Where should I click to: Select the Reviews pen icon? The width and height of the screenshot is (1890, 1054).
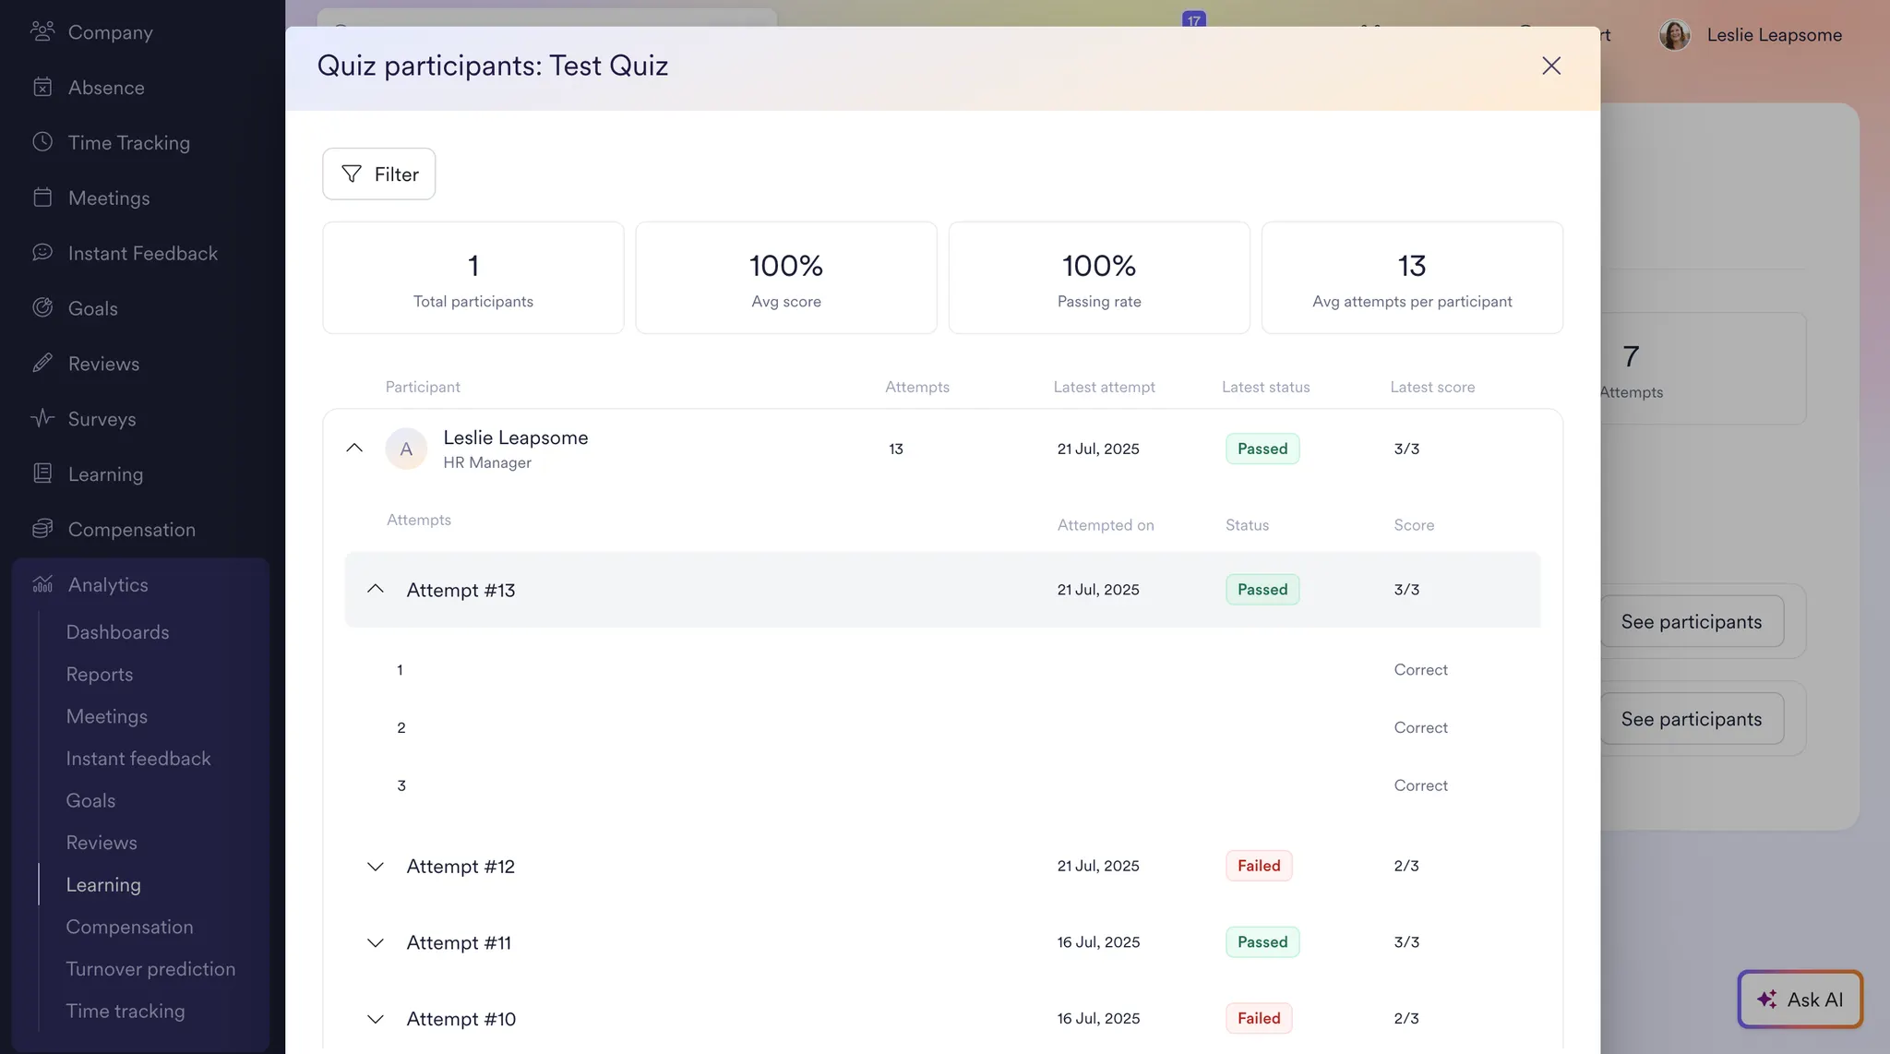tap(42, 363)
